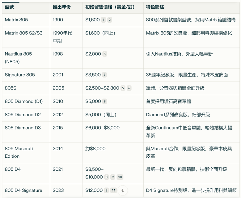Click the scroll-down arrow button
Viewport: 241px width, 198px height.
pos(123,191)
